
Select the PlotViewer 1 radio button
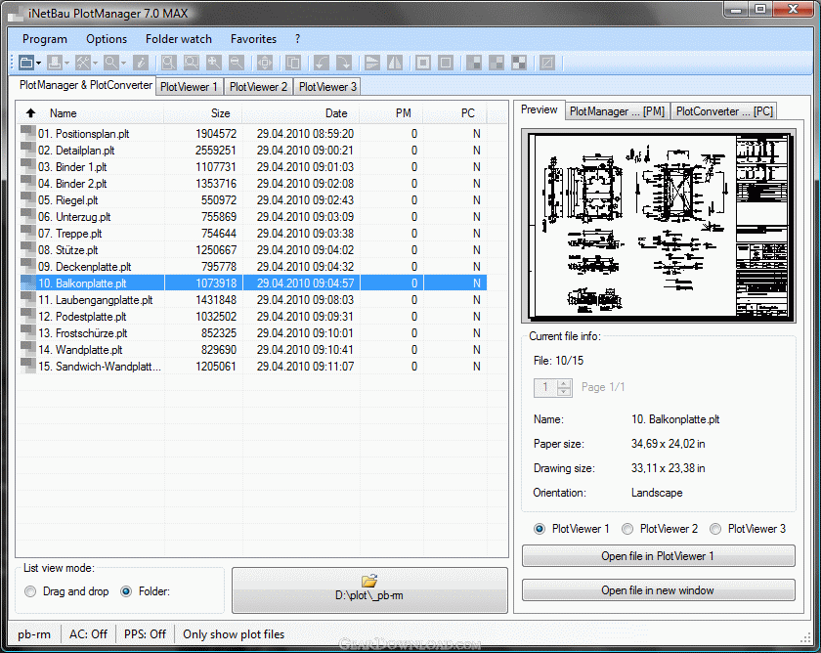[540, 529]
